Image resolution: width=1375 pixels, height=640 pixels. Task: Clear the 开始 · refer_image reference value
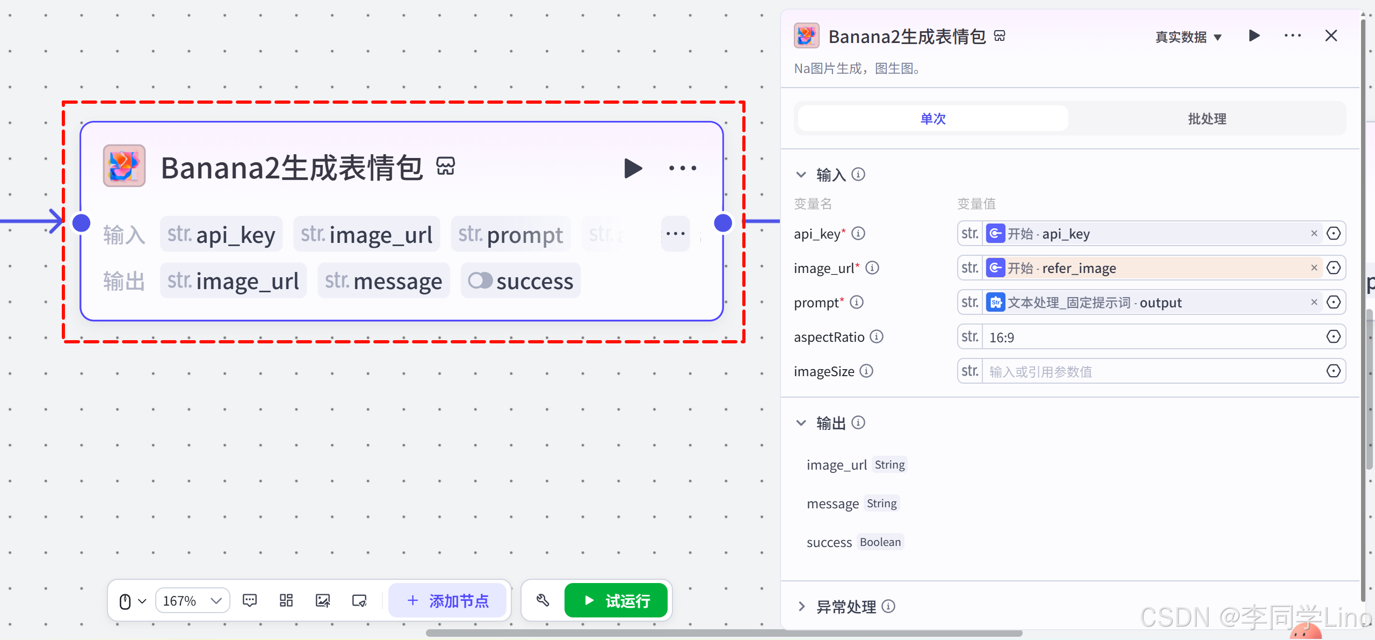[1314, 268]
